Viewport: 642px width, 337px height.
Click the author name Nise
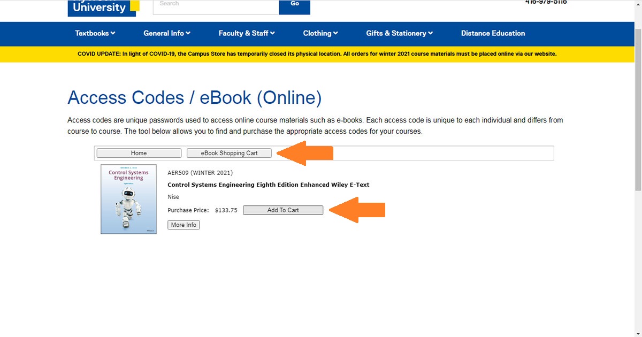(x=173, y=197)
